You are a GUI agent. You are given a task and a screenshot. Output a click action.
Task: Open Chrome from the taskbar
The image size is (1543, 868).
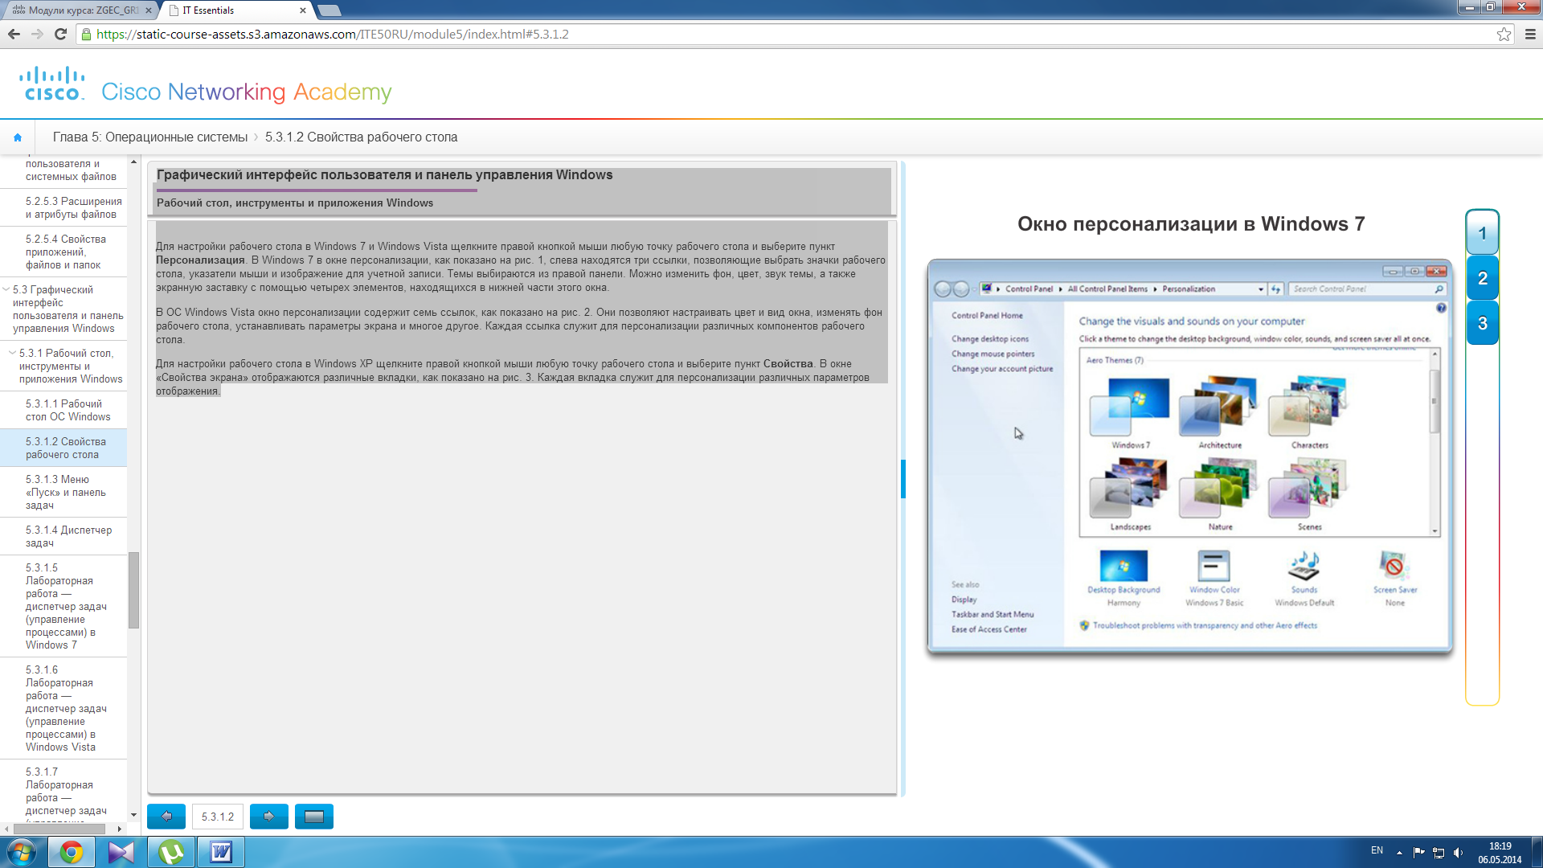coord(72,852)
